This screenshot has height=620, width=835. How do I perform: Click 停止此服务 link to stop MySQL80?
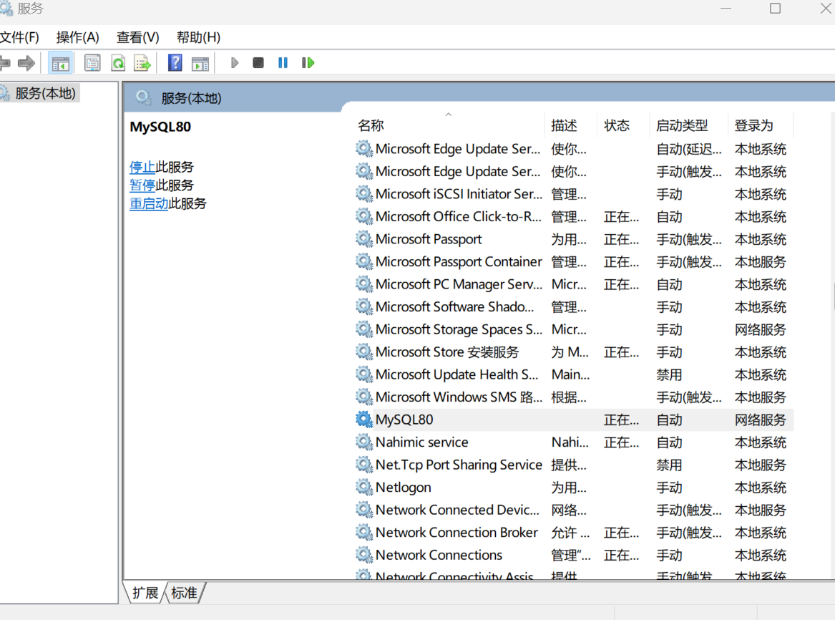click(143, 166)
